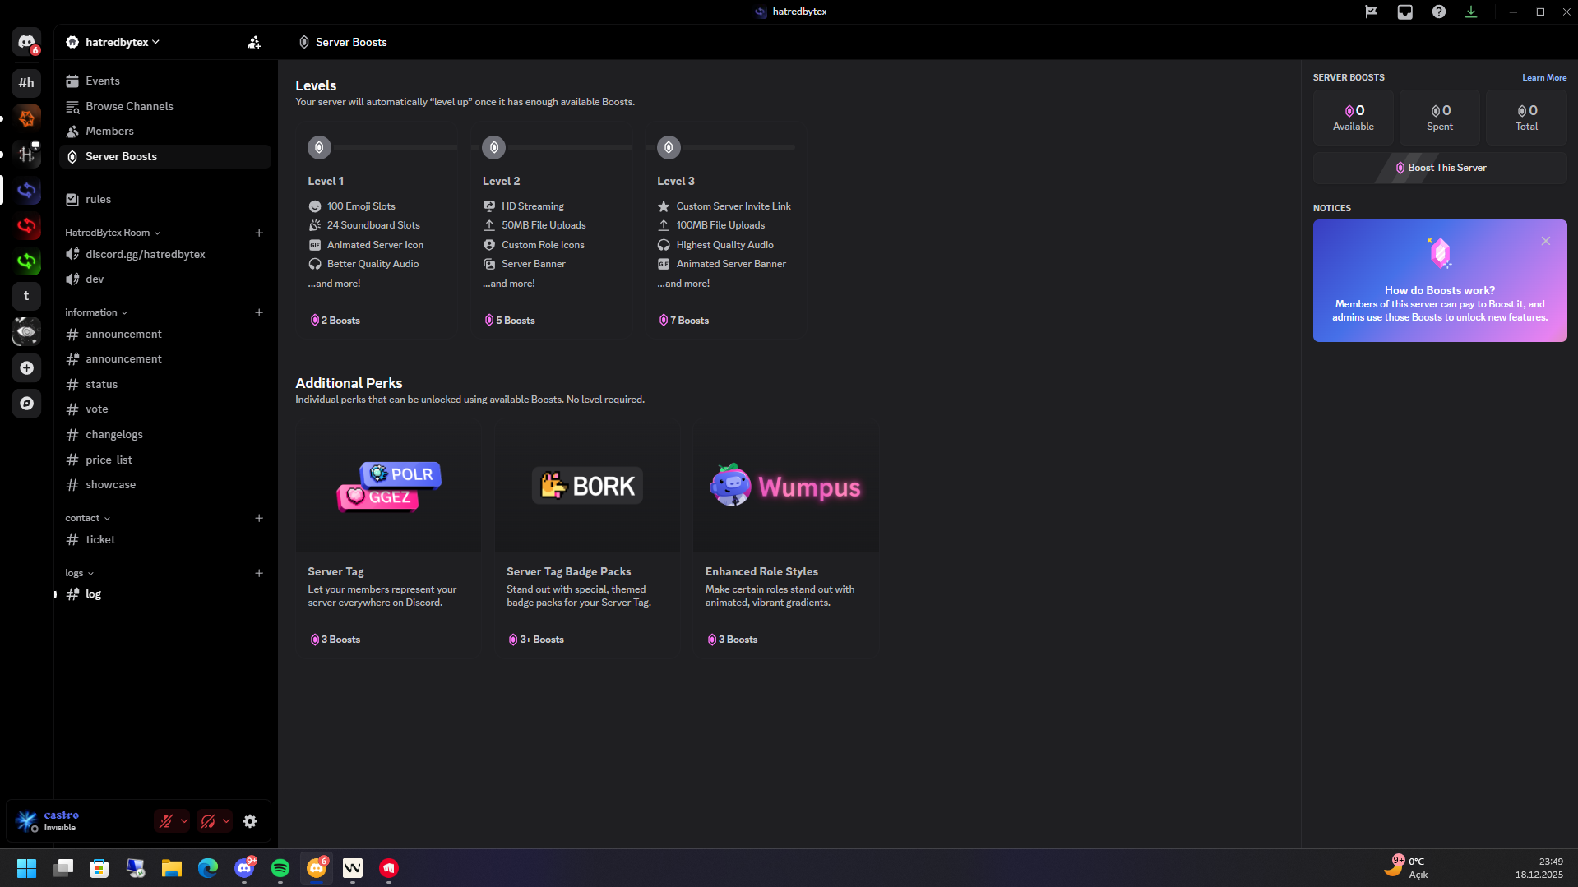Open Events in the sidebar
The height and width of the screenshot is (887, 1578).
coord(165,81)
